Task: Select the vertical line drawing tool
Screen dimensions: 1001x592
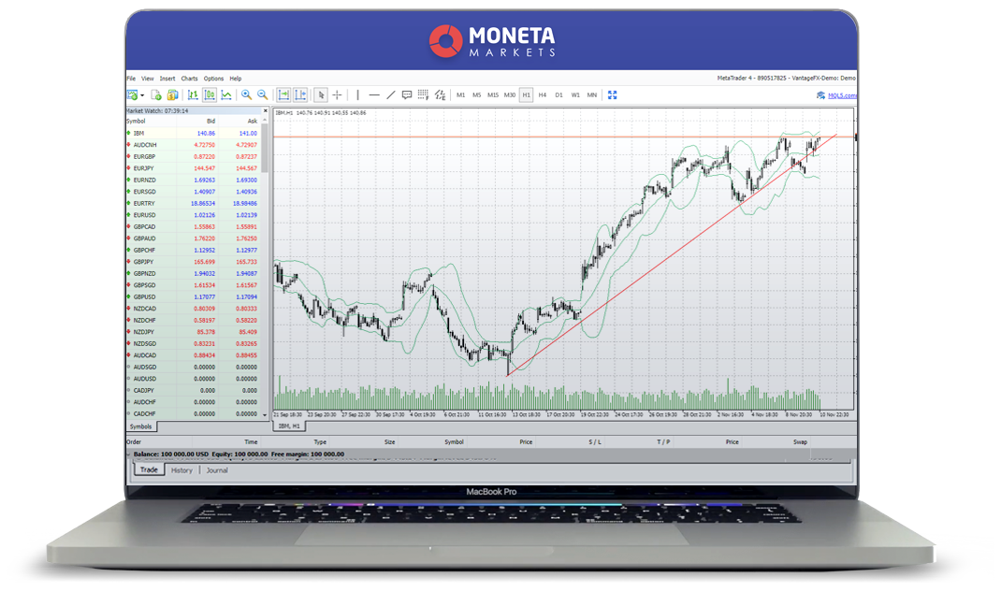Action: (357, 95)
